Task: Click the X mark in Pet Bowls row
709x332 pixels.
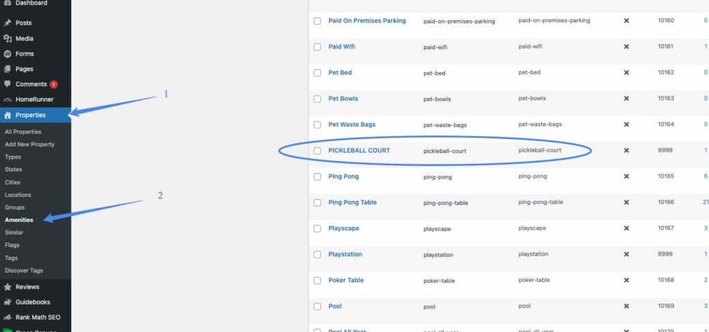Action: [626, 99]
